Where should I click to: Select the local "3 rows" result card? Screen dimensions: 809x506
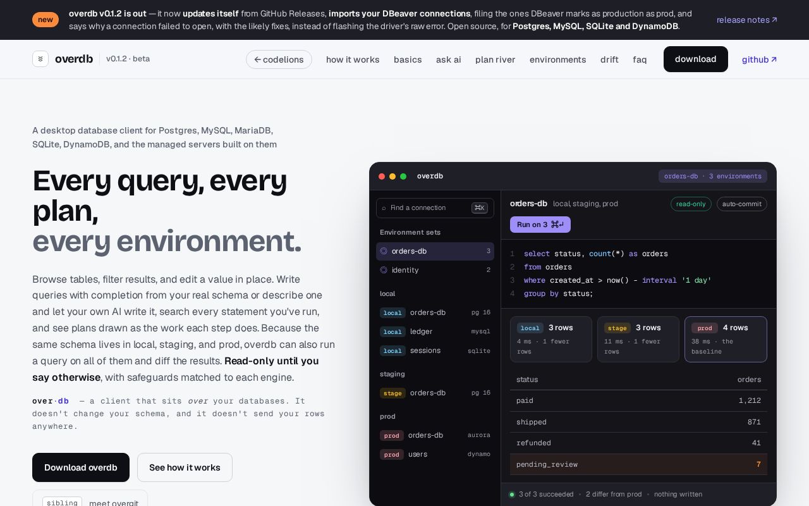[551, 340]
